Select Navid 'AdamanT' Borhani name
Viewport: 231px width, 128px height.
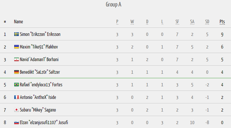pos(39,59)
